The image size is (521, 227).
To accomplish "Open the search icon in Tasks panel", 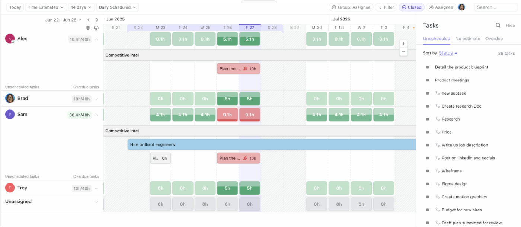I will 498,25.
